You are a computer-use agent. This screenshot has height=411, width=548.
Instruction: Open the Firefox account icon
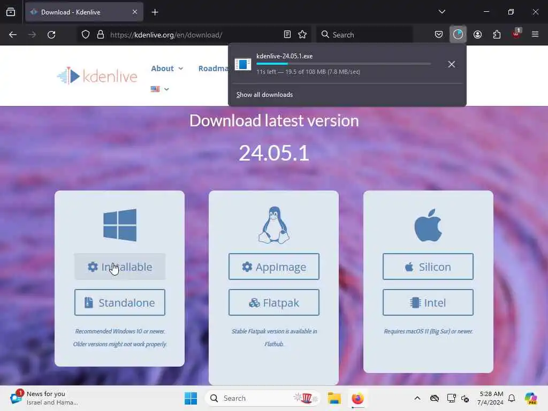click(477, 35)
